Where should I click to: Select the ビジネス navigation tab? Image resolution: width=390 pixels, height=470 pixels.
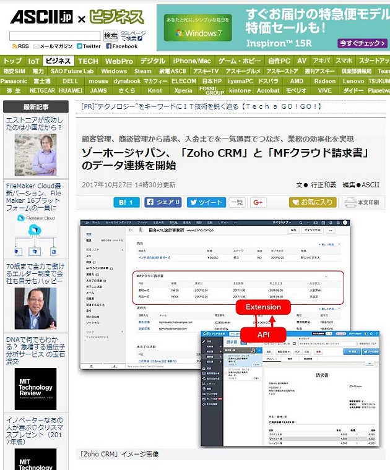click(58, 61)
